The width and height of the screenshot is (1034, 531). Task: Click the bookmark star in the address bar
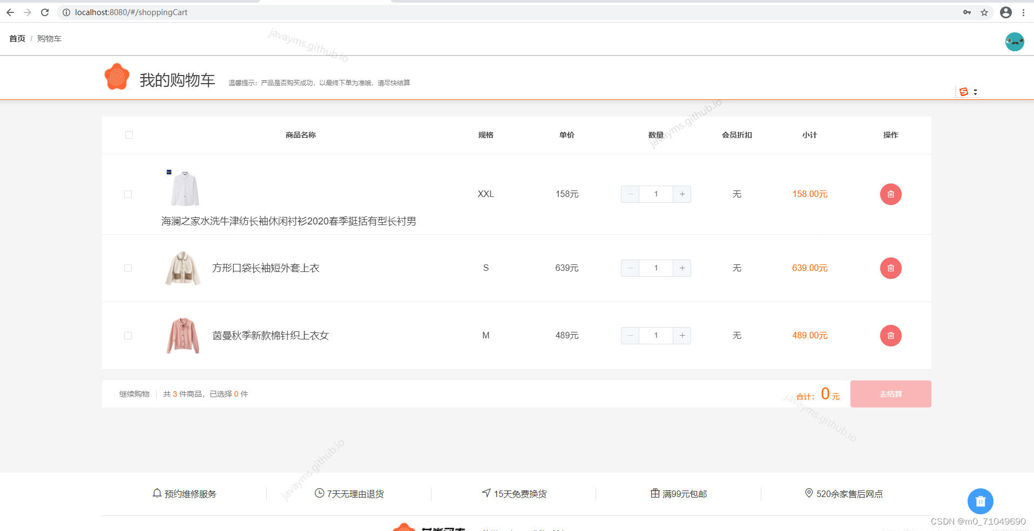[985, 12]
